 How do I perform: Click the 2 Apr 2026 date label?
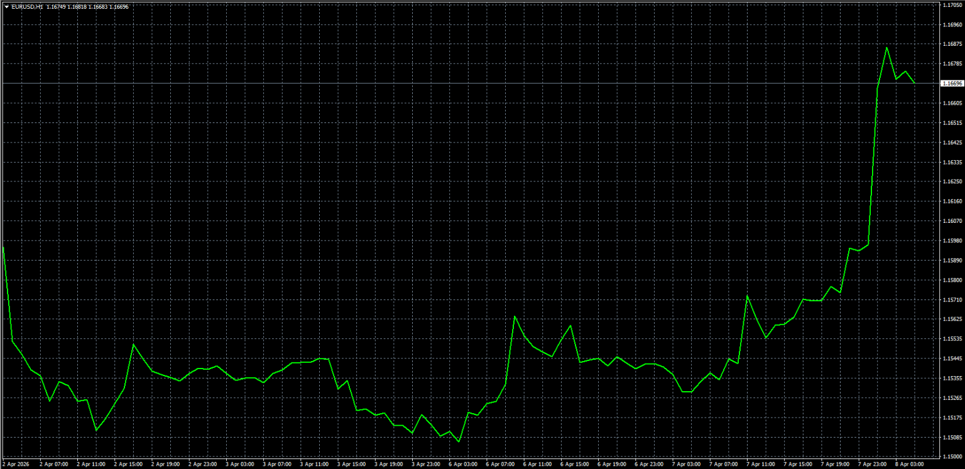click(16, 465)
